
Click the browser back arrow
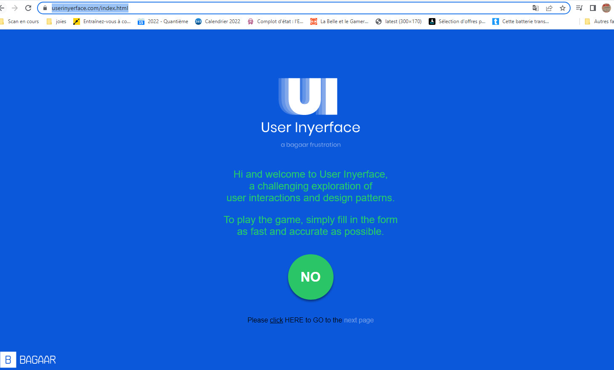[x=2, y=8]
